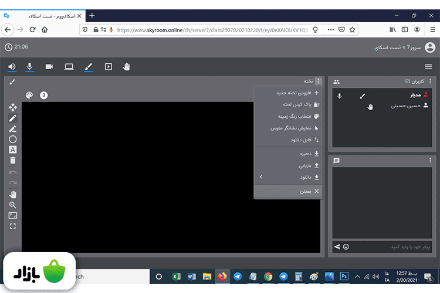
Task: Click بستن to close the menu
Action: tap(288, 191)
